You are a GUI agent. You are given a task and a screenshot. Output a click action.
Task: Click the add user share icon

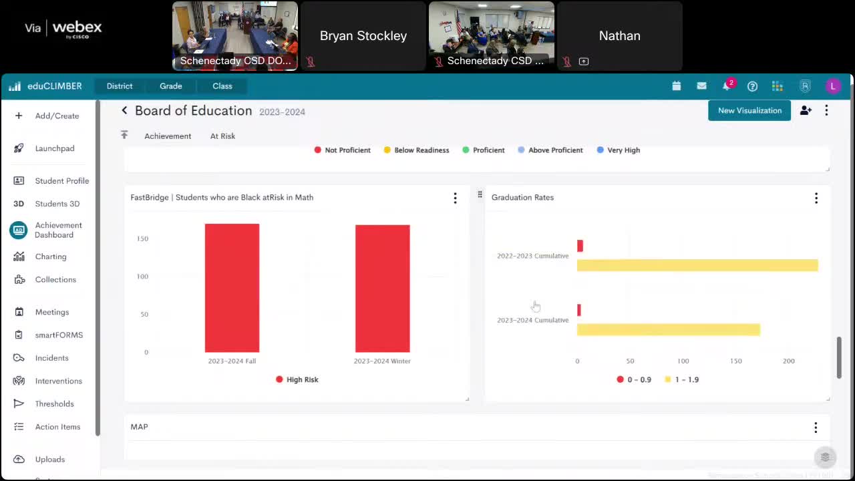[x=806, y=111]
